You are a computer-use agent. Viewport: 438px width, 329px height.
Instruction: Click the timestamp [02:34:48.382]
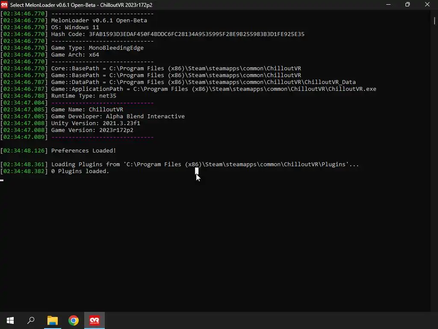[x=24, y=171]
